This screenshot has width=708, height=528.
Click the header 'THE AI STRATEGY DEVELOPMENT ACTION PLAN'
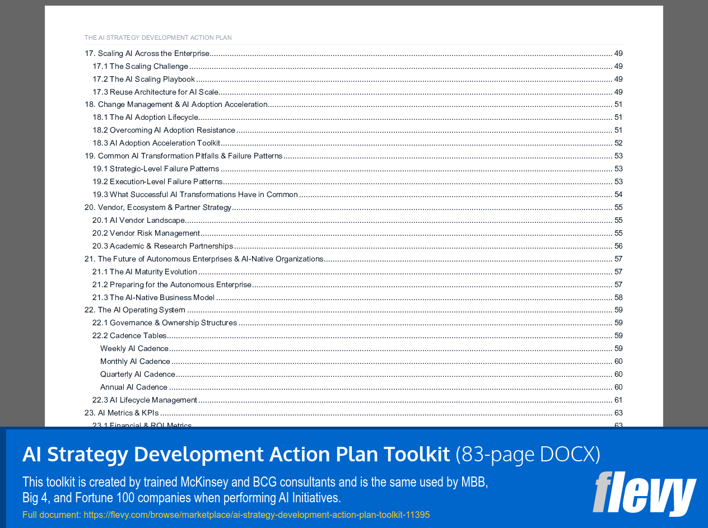click(x=158, y=38)
